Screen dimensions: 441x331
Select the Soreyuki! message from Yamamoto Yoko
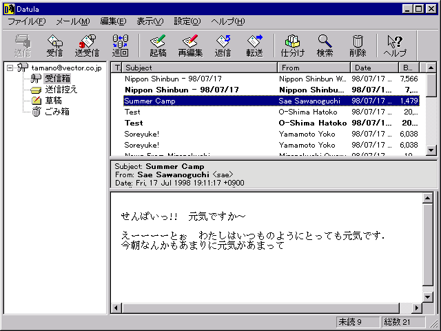pyautogui.click(x=142, y=134)
